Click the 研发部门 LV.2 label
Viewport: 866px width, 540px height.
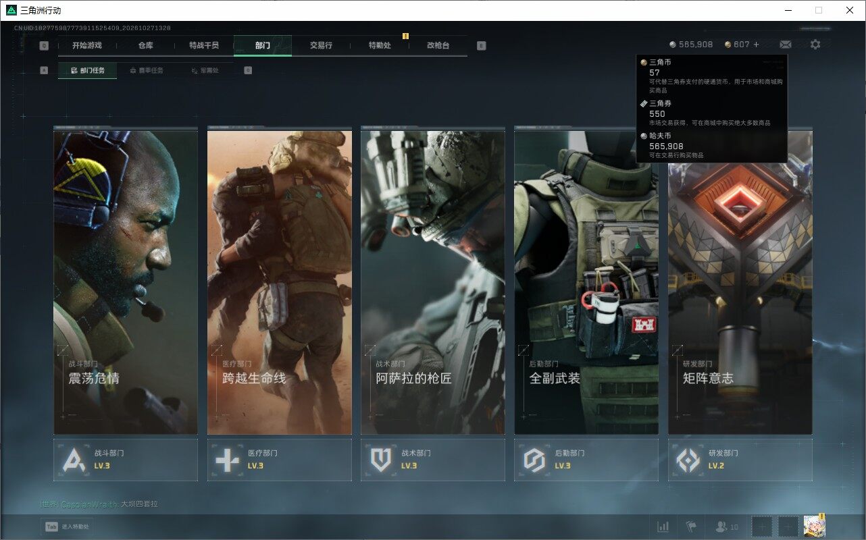pos(716,466)
